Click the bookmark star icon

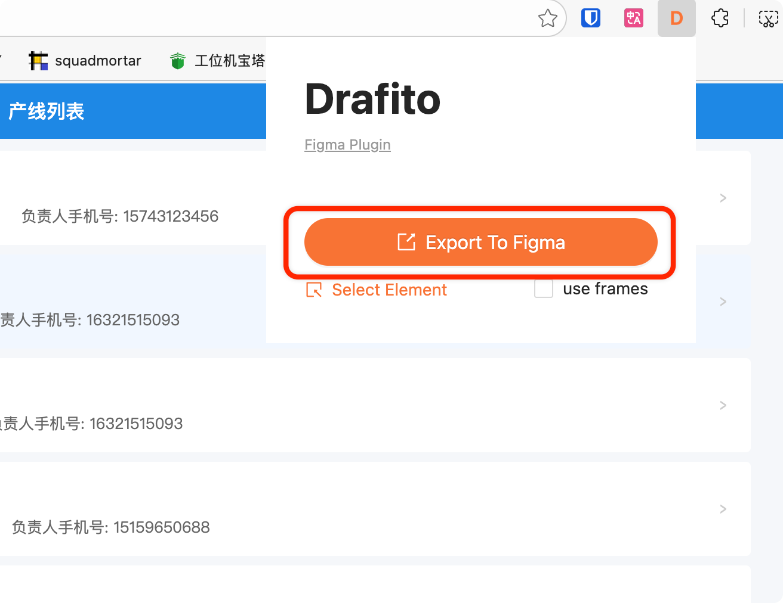(547, 18)
